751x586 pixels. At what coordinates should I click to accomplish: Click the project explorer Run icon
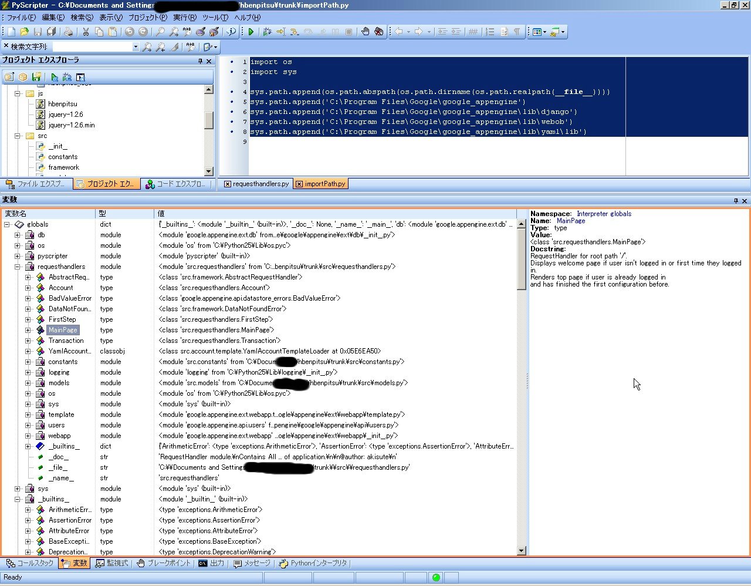coord(54,77)
